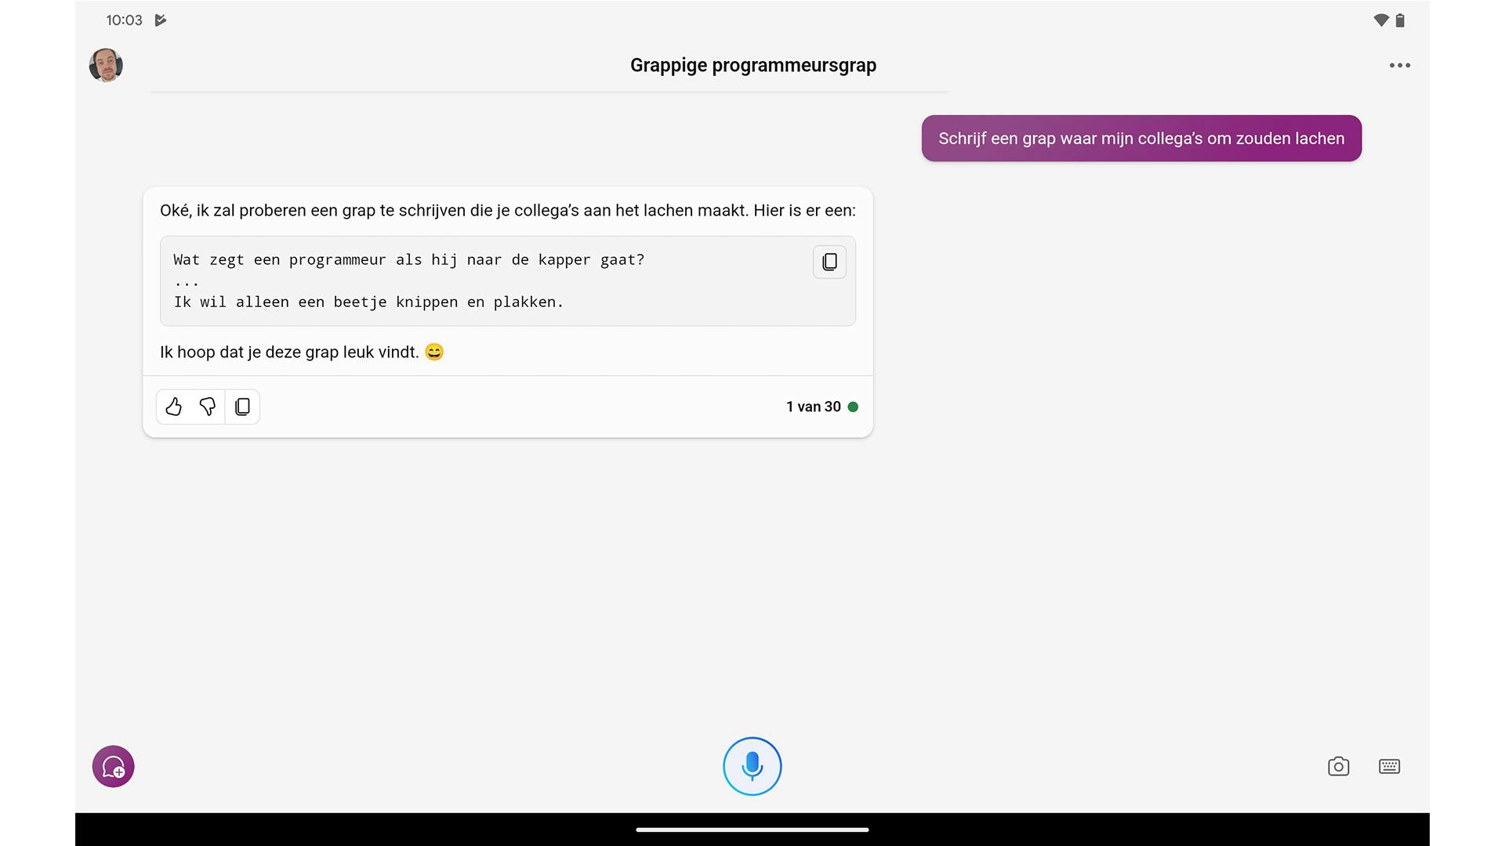Tap the thumbs up like icon
This screenshot has height=846, width=1505.
(174, 407)
